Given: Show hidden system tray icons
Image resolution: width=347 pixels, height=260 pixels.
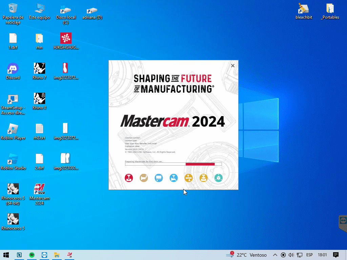Looking at the screenshot, I should (x=275, y=255).
